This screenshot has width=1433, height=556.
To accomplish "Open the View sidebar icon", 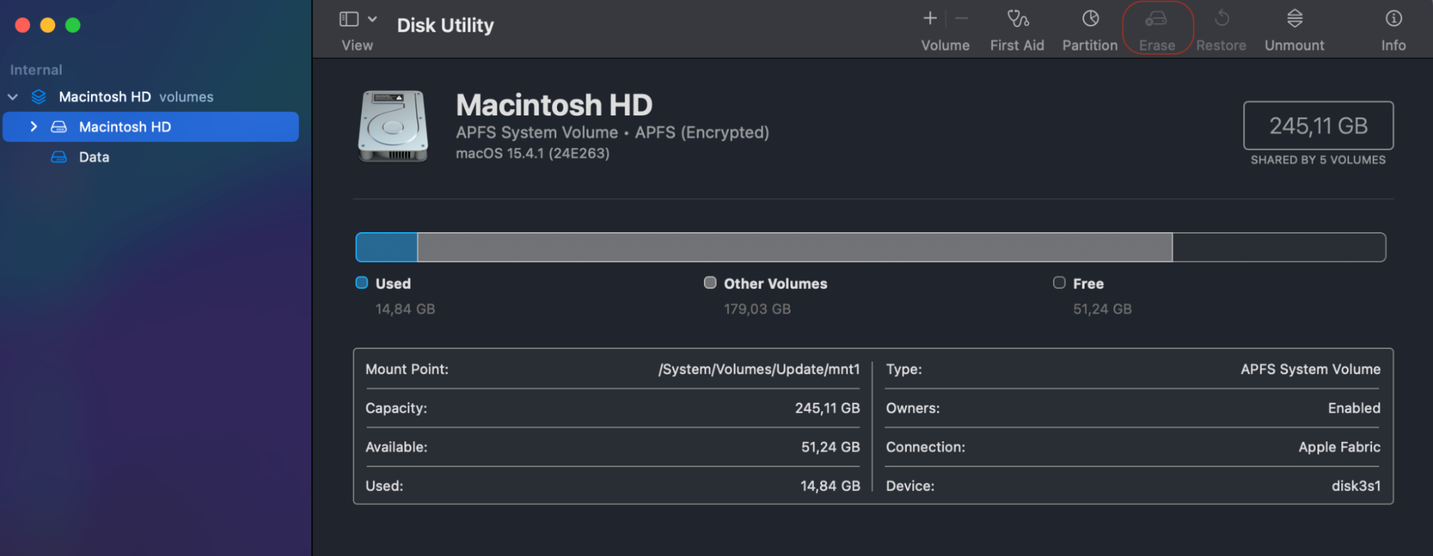I will (x=349, y=19).
